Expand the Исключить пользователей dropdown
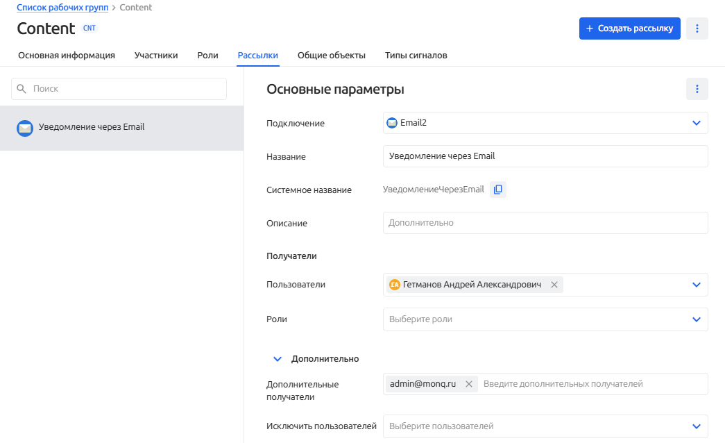Screen dimensions: 725x443 point(697,426)
